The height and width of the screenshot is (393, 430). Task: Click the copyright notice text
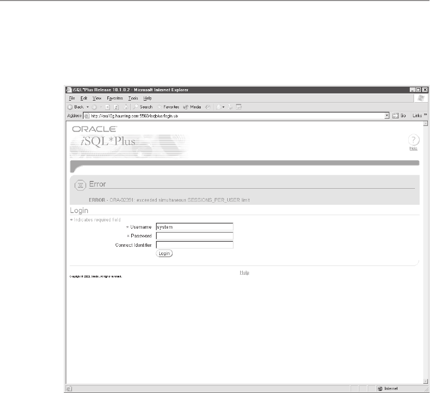click(x=96, y=276)
